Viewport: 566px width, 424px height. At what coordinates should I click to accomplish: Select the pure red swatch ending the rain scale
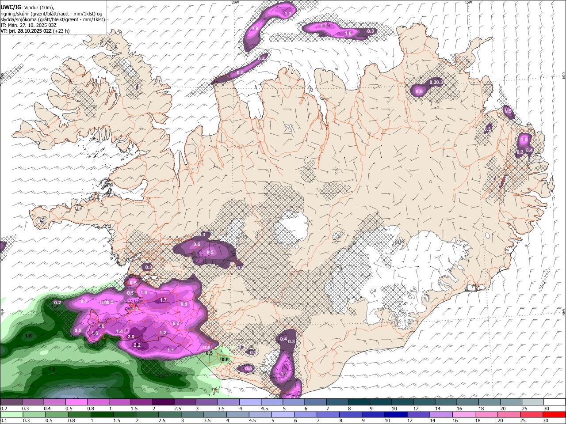click(555, 414)
